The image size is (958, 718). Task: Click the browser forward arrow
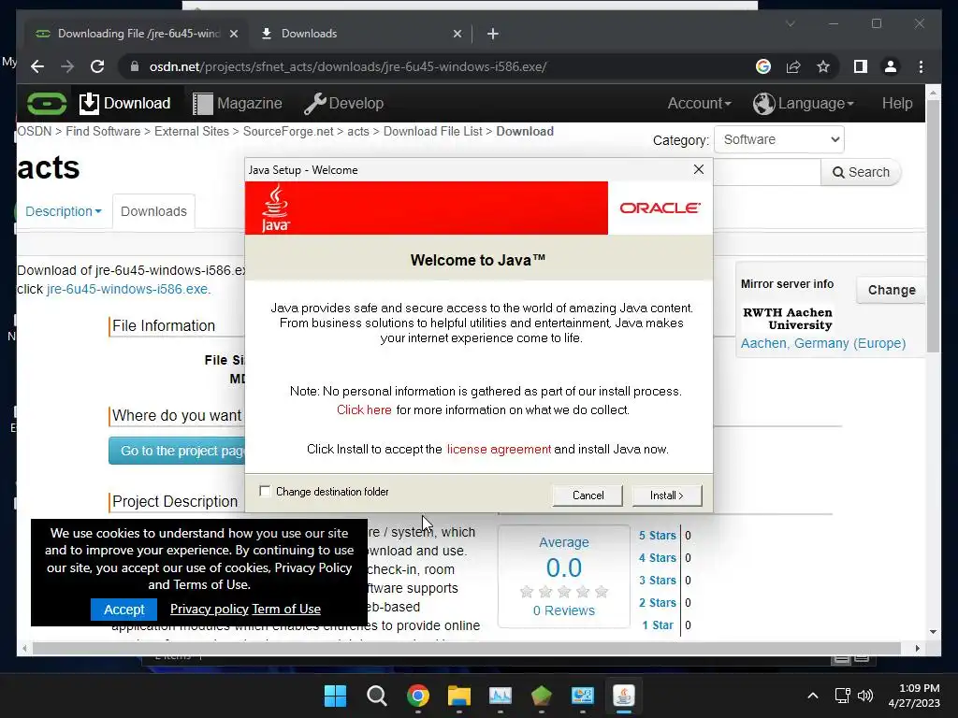pos(67,66)
